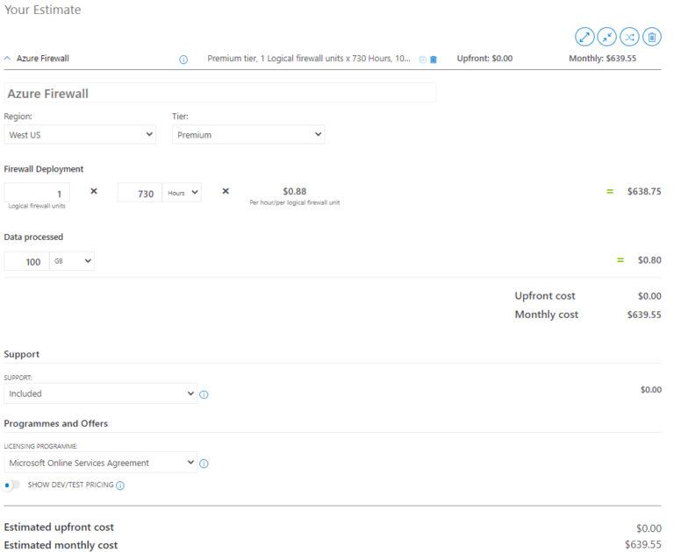This screenshot has height=552, width=674.
Task: Toggle the Show Dev/Test Pricing switch
Action: (11, 485)
